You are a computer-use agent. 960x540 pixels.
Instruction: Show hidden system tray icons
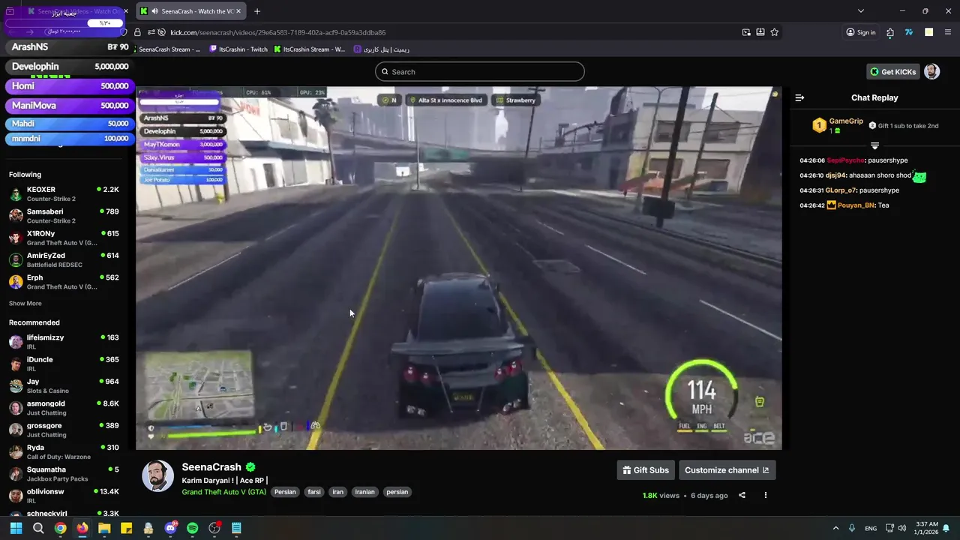coord(835,528)
